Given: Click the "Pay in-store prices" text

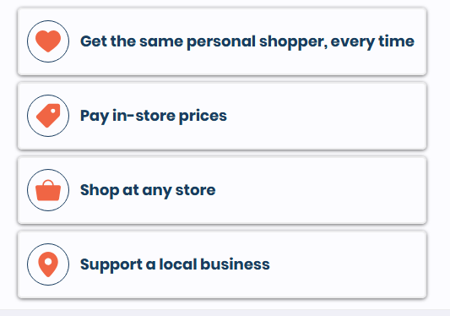Looking at the screenshot, I should pyautogui.click(x=154, y=116).
